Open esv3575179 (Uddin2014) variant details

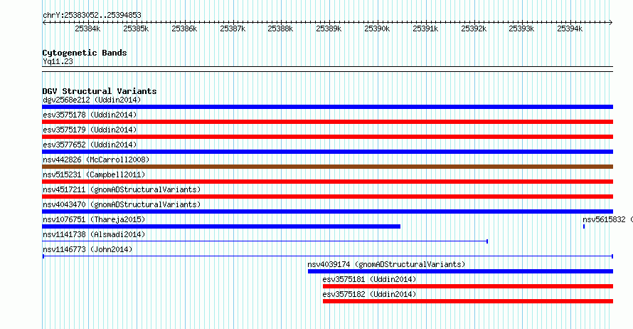(90, 130)
